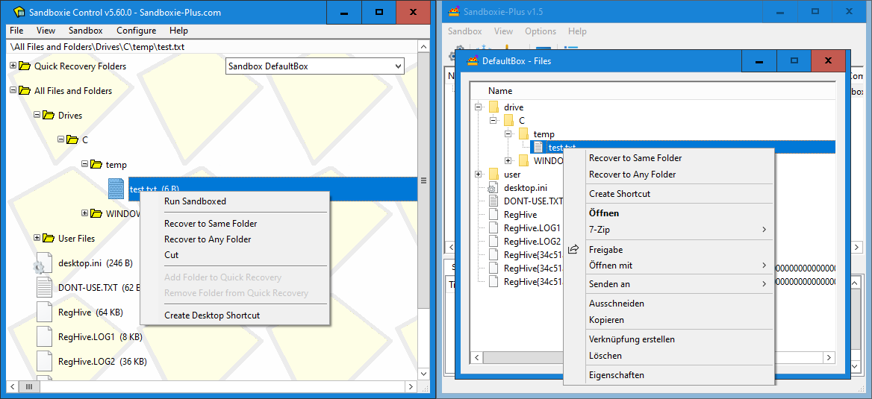Collapse the All Files and Folders node
This screenshot has height=399, width=872.
click(13, 91)
